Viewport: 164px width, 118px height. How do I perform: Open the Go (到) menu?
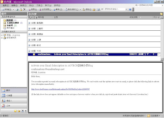[31, 5]
